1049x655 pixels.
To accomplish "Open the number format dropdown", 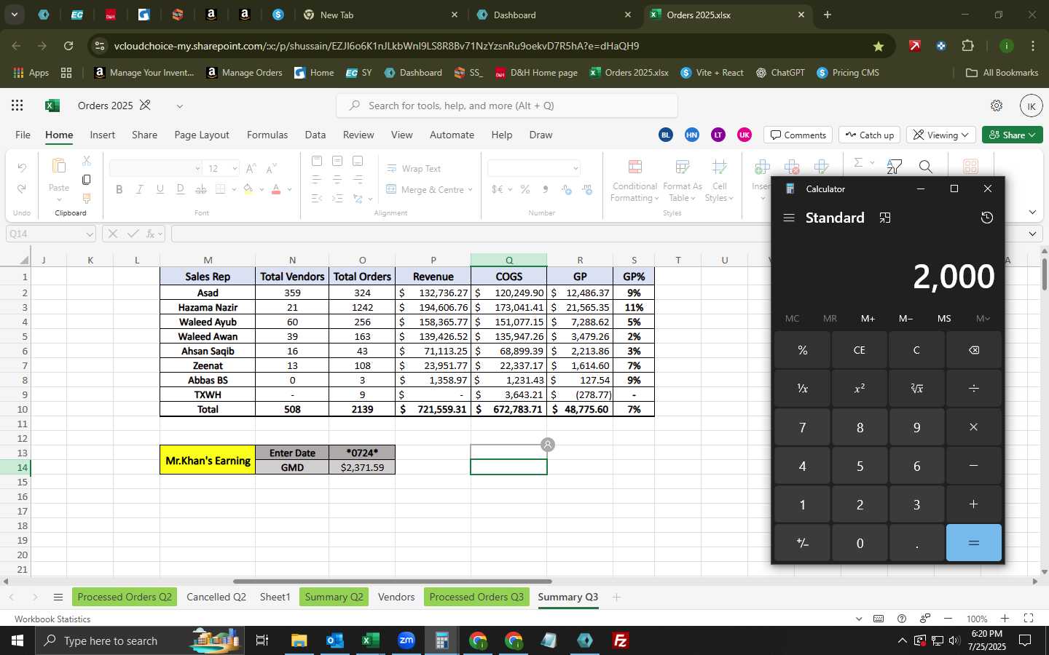I will [x=575, y=168].
